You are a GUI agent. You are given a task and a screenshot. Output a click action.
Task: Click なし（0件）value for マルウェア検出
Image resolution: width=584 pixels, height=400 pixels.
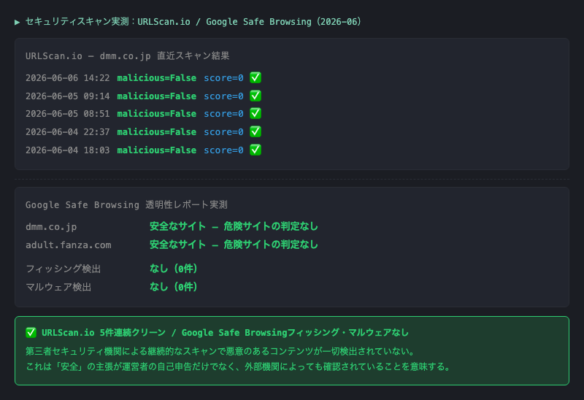173,286
